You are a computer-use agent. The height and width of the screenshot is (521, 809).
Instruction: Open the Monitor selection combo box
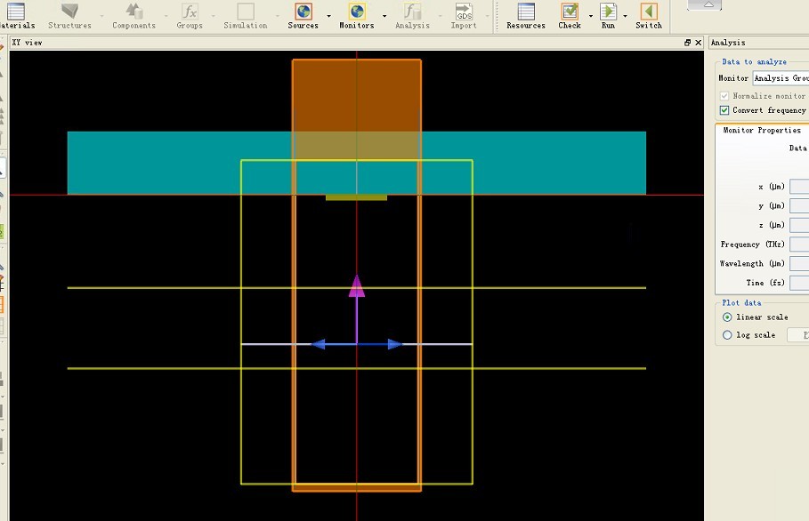[x=781, y=78]
